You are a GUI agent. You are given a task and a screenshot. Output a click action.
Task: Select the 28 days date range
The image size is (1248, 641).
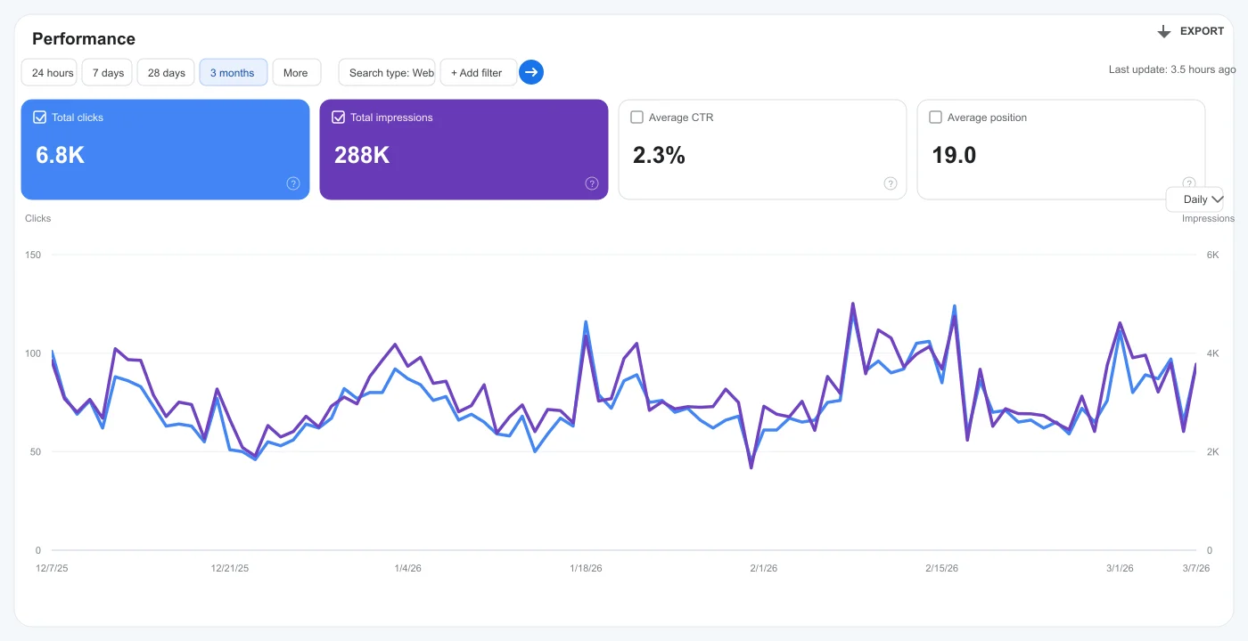click(165, 72)
